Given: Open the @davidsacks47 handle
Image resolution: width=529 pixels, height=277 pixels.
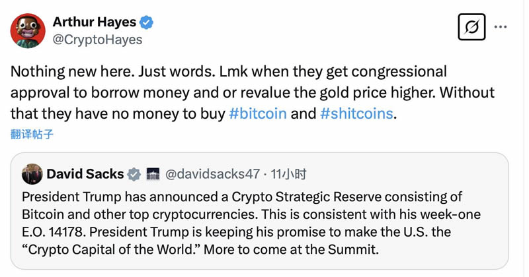Looking at the screenshot, I should (x=212, y=175).
